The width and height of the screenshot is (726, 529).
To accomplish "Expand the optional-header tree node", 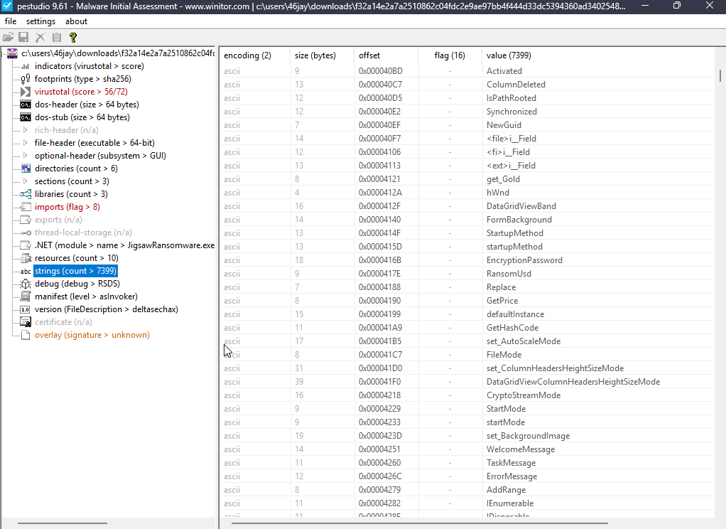I will click(26, 156).
